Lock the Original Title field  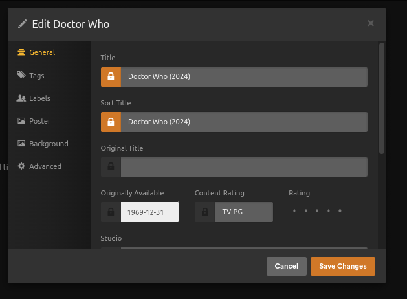point(111,167)
